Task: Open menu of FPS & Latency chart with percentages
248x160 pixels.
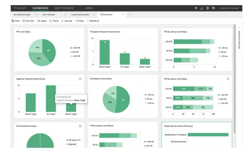Action: (x=228, y=79)
